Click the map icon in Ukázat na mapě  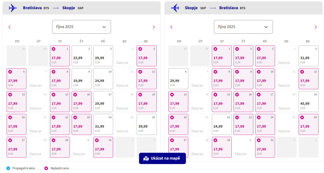pos(146,158)
